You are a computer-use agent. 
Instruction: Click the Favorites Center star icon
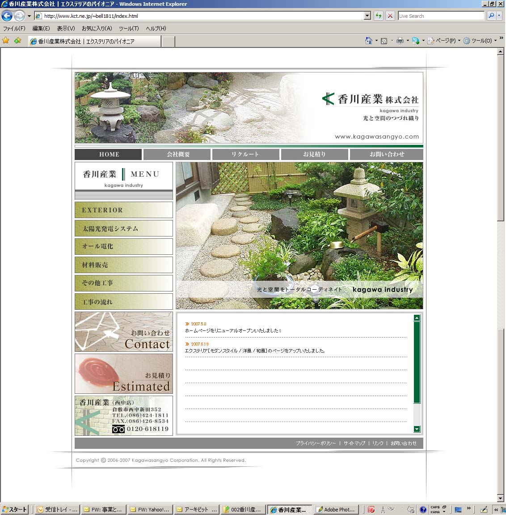[x=6, y=41]
